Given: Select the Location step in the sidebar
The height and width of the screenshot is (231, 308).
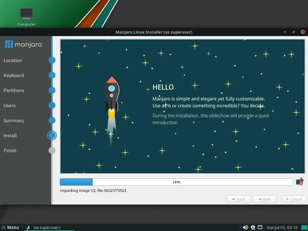Looking at the screenshot, I should pos(13,60).
